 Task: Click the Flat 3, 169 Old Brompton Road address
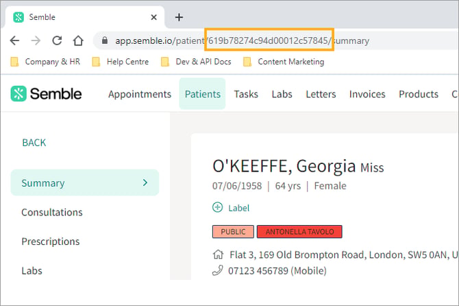[x=344, y=255]
